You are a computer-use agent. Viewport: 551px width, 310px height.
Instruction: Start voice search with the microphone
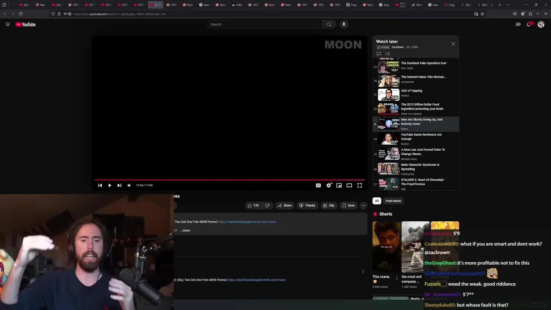tap(344, 25)
